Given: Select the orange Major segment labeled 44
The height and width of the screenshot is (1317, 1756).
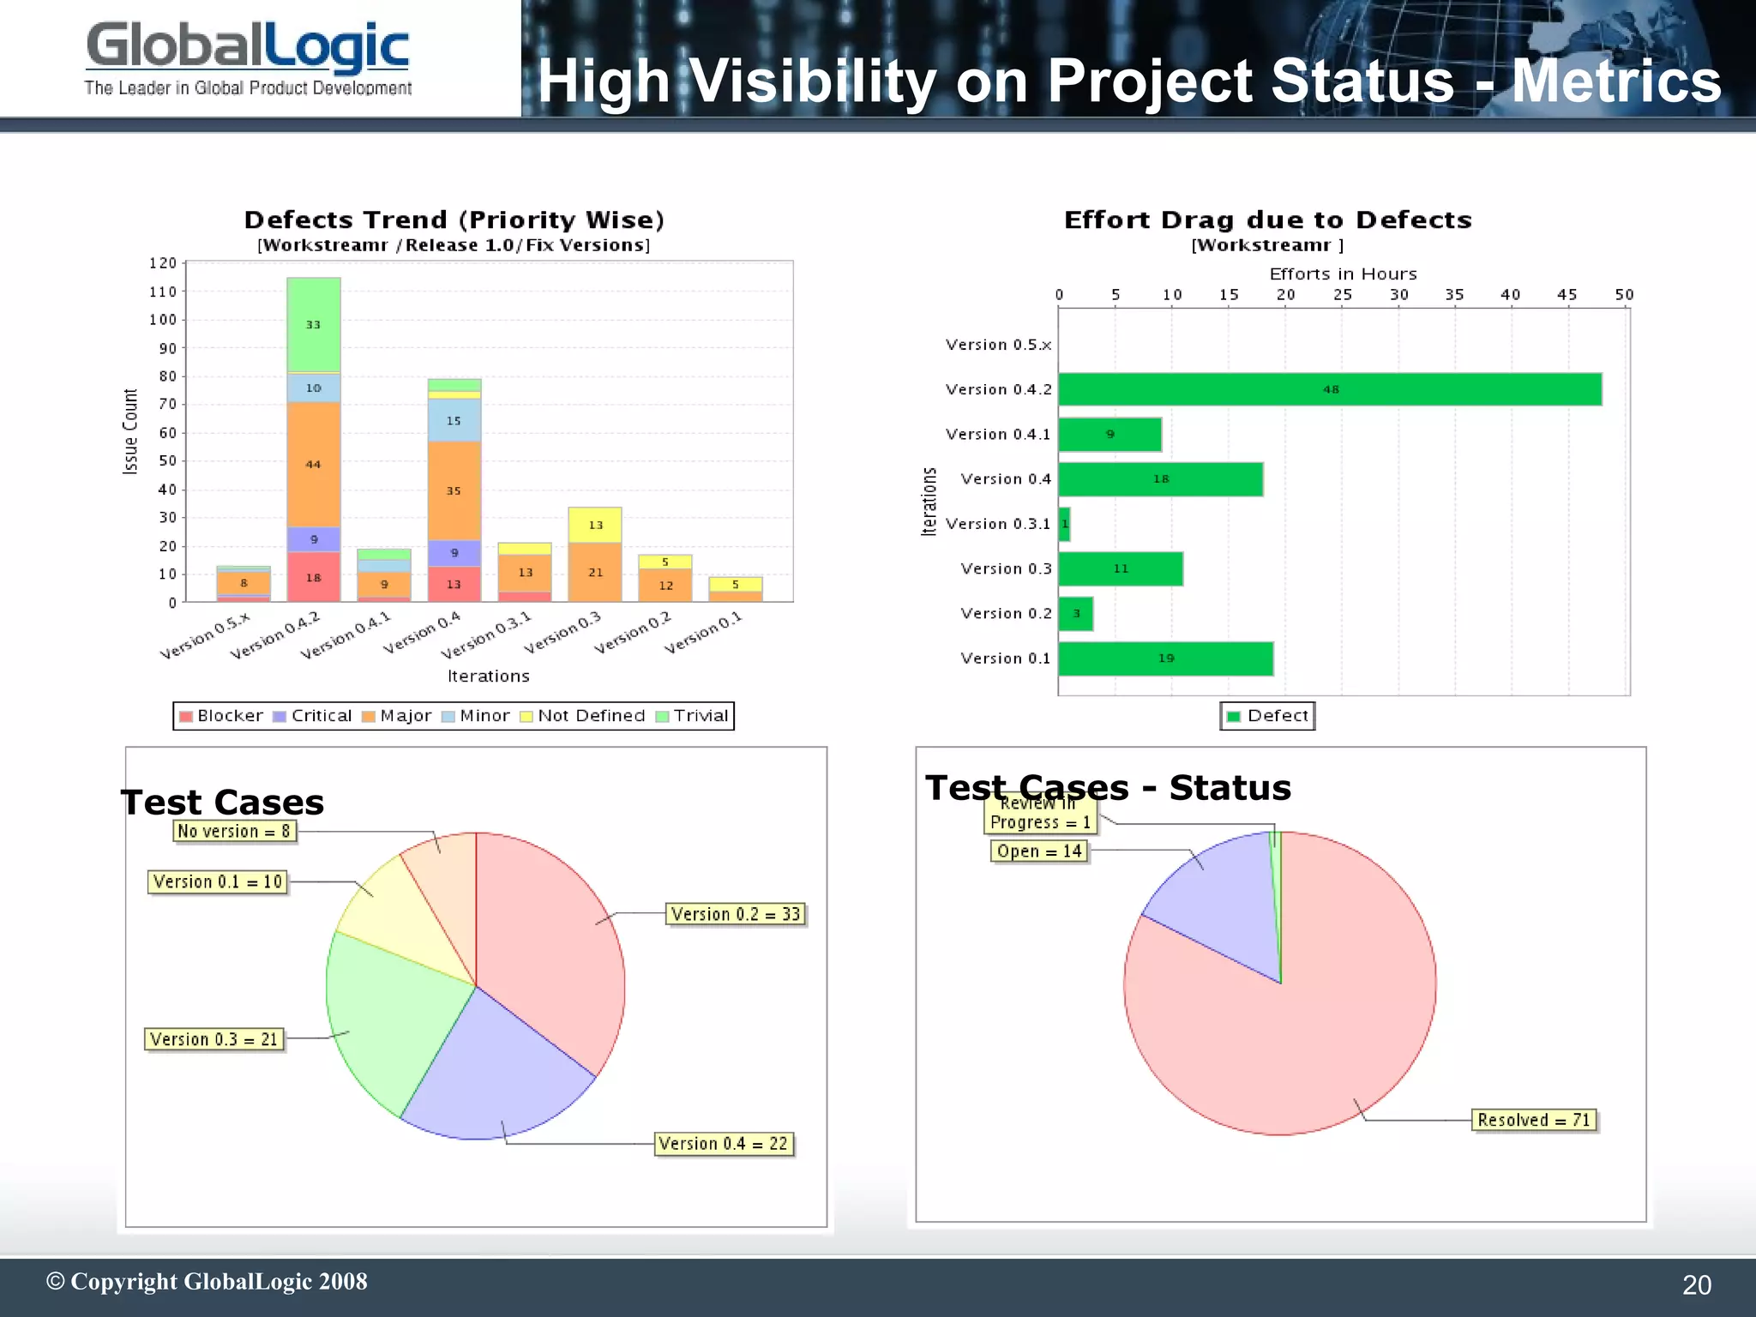Looking at the screenshot, I should pyautogui.click(x=313, y=465).
